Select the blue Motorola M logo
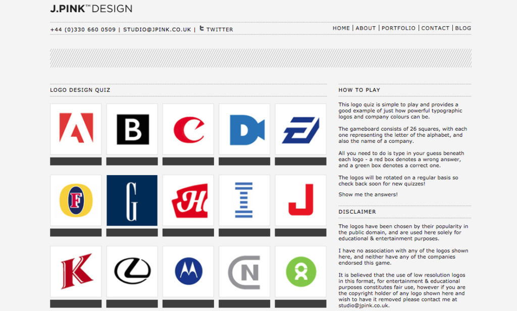 click(188, 272)
